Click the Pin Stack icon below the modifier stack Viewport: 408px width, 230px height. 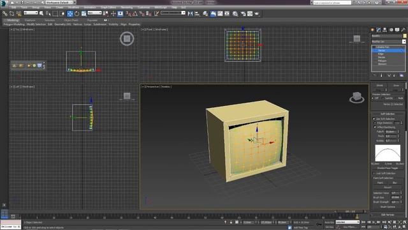click(x=374, y=75)
